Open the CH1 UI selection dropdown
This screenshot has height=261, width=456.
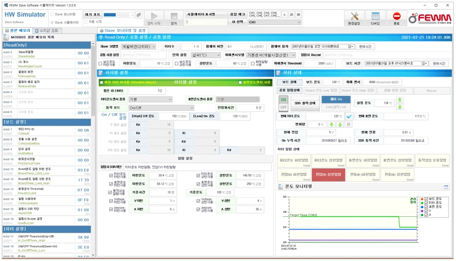298,22
